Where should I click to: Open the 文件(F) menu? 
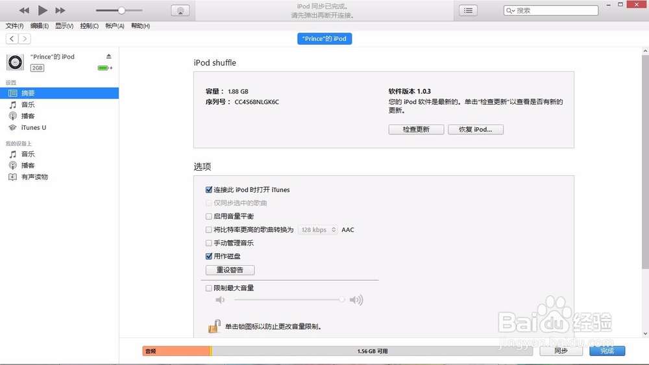(14, 26)
